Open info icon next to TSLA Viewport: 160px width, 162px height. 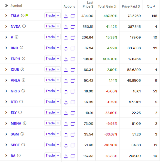23,15
